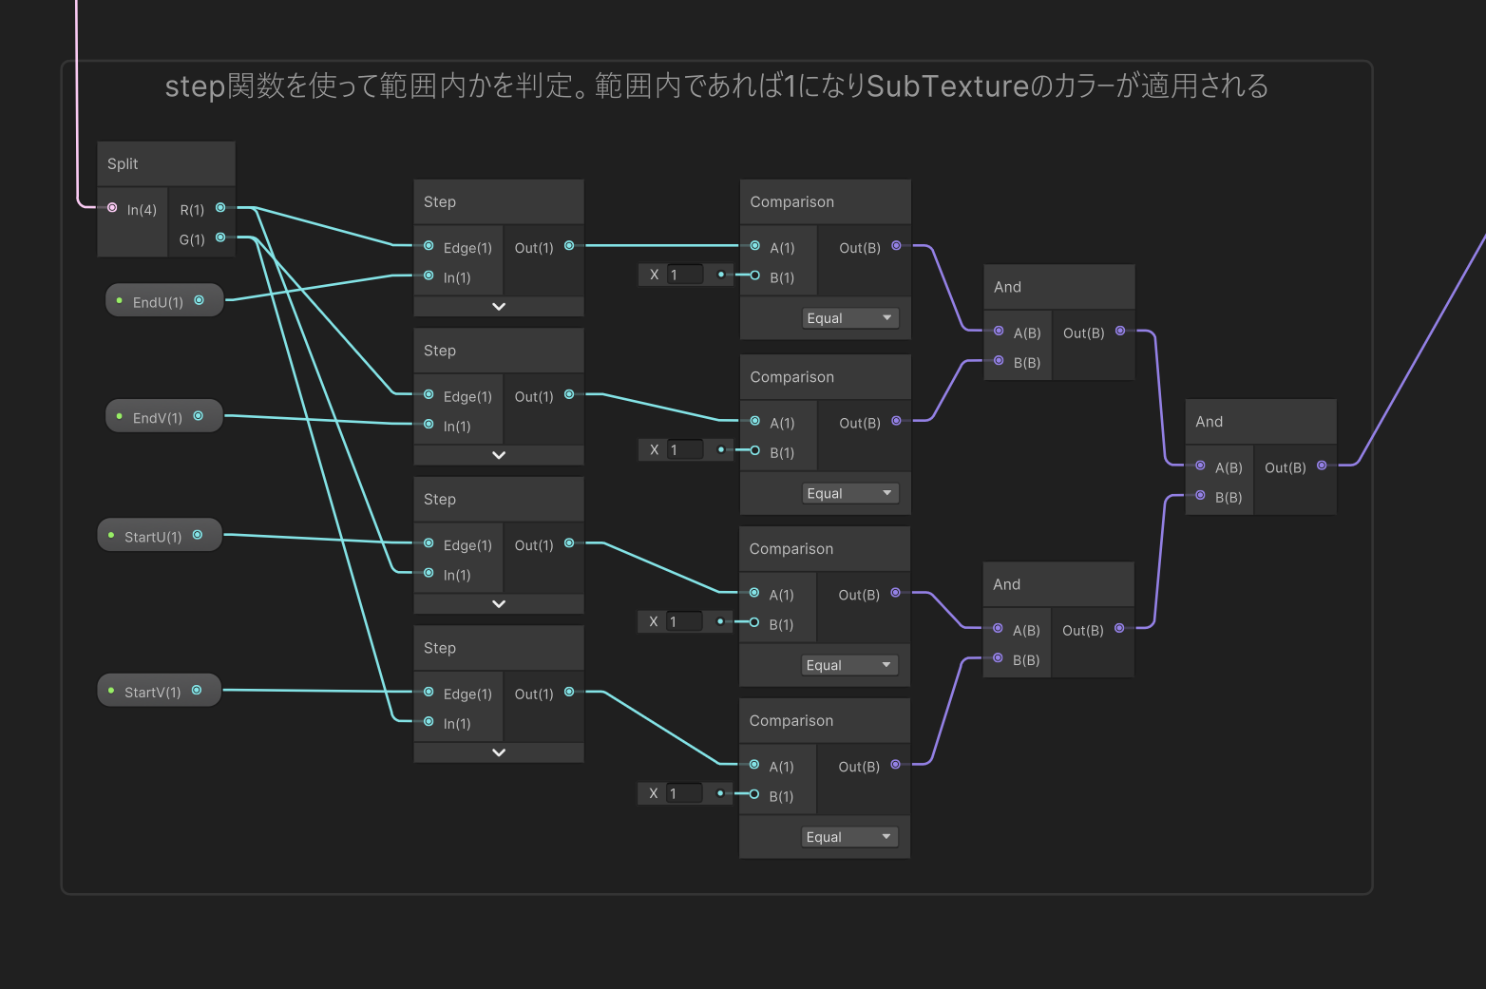Click the G(1) output port on the Split node

click(219, 238)
